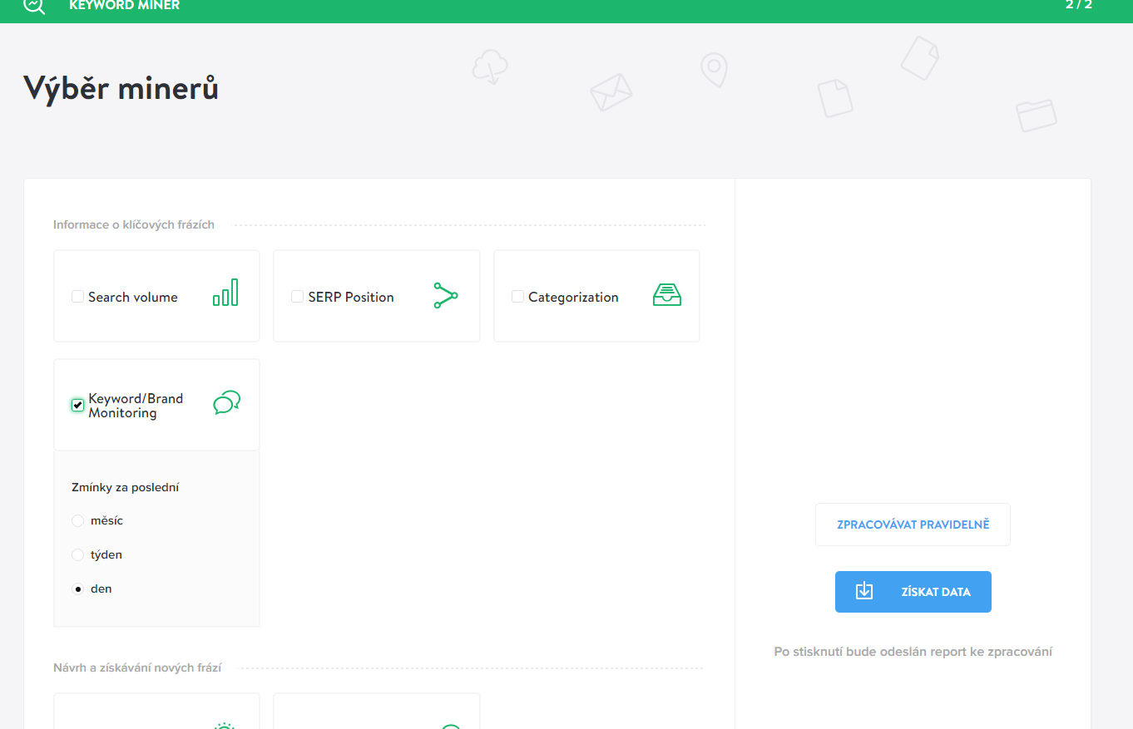The image size is (1133, 729).
Task: Click the Keyword/Brand Monitoring speech bubbles icon
Action: point(227,402)
